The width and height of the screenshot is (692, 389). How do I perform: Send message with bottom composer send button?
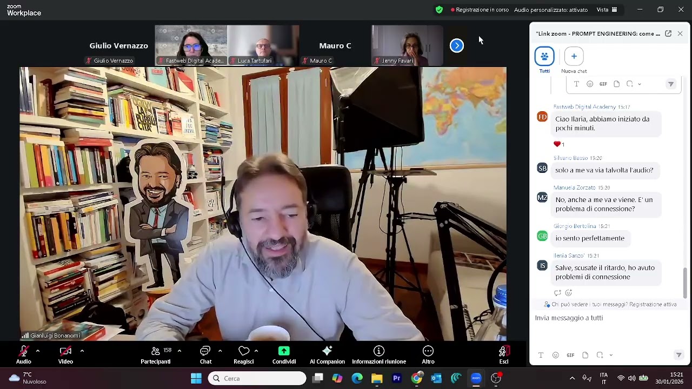[x=678, y=355]
